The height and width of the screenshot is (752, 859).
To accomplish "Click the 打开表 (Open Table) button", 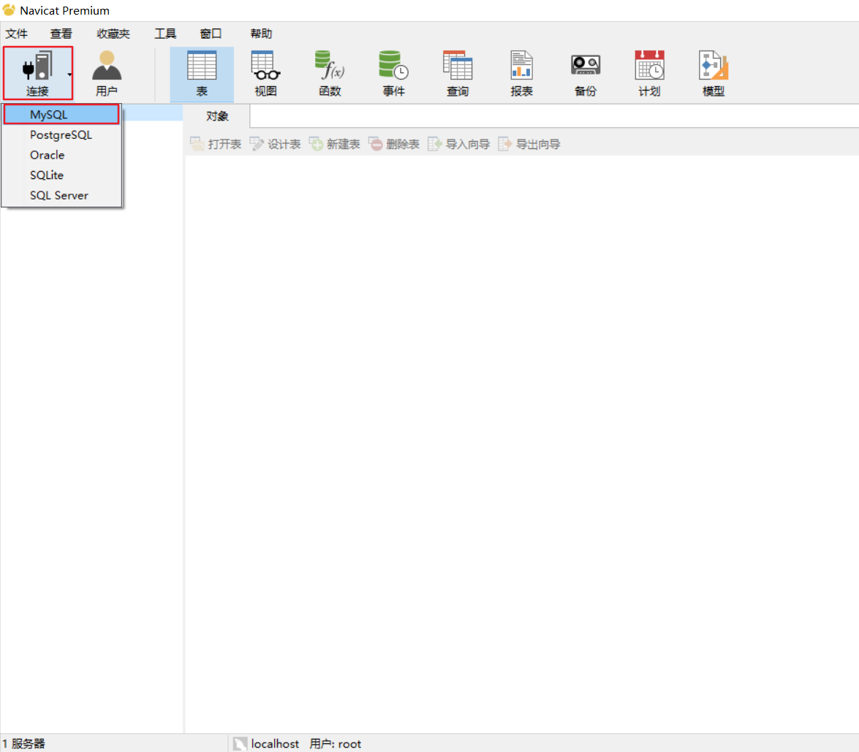I will (216, 144).
